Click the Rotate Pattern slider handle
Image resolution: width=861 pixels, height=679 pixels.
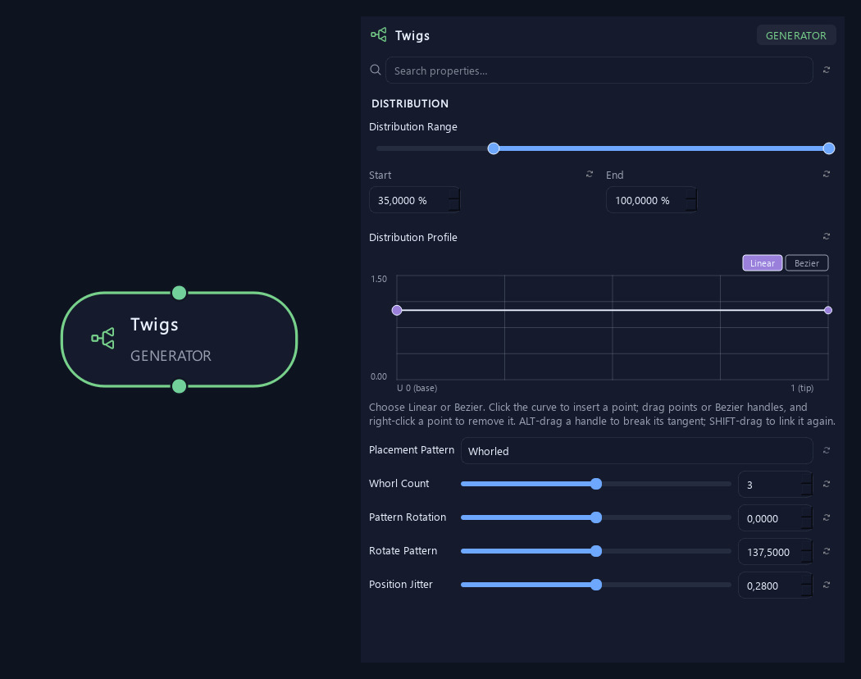pyautogui.click(x=596, y=551)
